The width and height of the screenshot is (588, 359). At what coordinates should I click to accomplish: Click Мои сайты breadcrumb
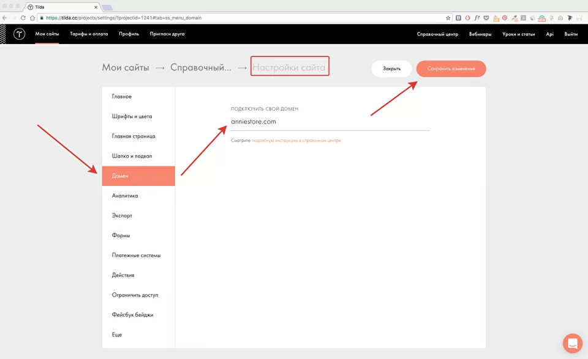click(126, 67)
